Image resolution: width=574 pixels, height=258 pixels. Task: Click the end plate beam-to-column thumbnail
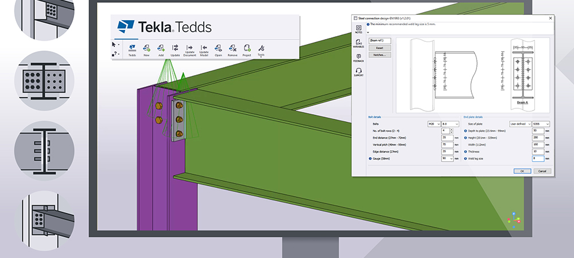click(44, 221)
